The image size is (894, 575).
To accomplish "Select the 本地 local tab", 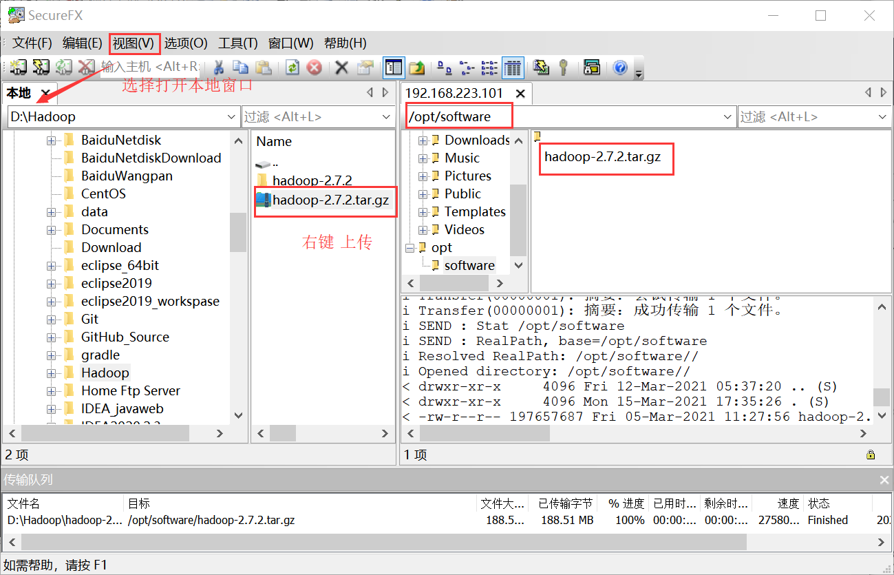I will [x=19, y=93].
